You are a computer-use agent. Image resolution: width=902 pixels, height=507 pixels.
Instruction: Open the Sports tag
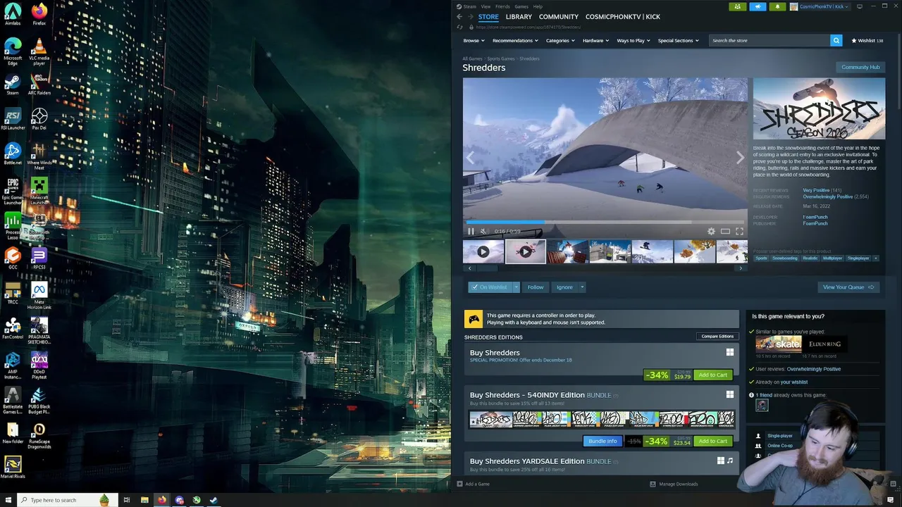coord(761,258)
